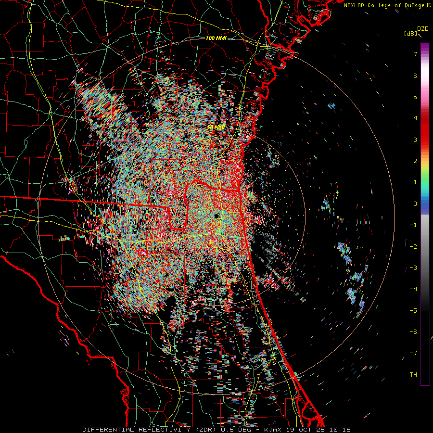Screen dimensions: 433x433
Task: Click the -1 value on the color scale
Action: [413, 225]
